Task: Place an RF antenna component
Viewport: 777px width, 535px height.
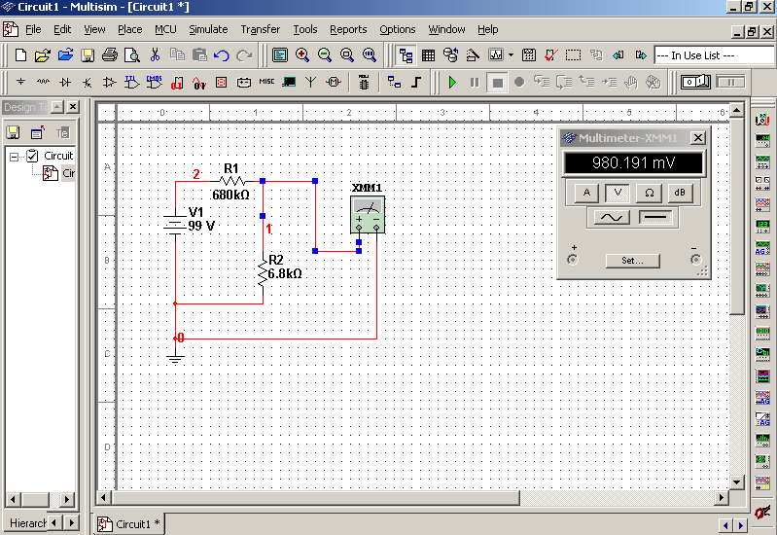Action: point(310,82)
